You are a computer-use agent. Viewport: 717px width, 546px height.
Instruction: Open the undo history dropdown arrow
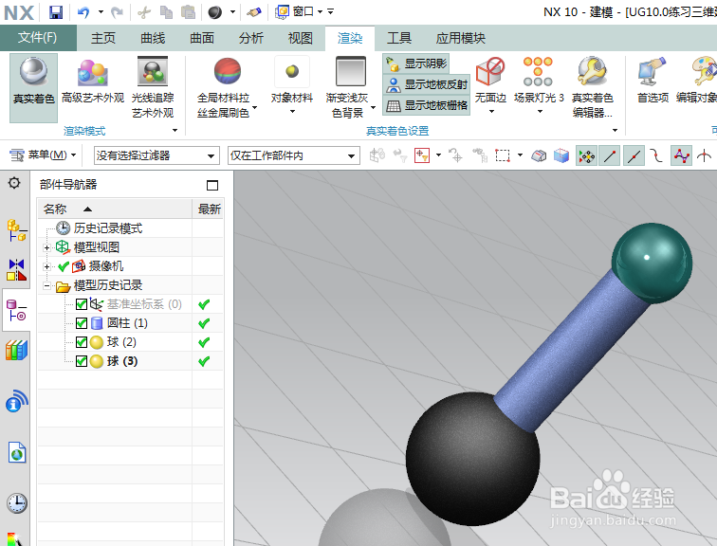(101, 12)
